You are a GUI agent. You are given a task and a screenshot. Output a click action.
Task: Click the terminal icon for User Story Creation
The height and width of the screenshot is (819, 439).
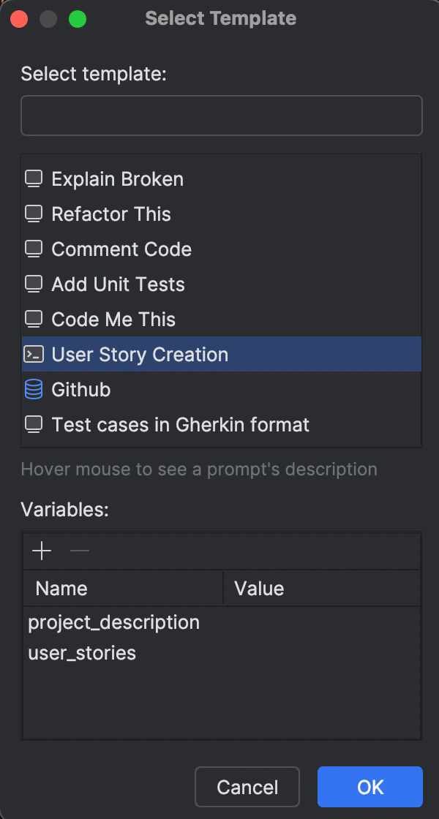point(34,355)
